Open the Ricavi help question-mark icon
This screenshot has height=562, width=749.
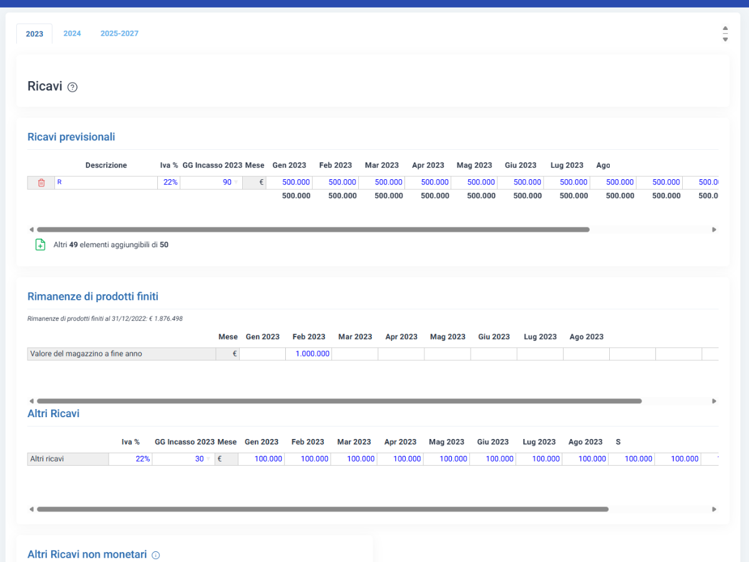point(72,87)
